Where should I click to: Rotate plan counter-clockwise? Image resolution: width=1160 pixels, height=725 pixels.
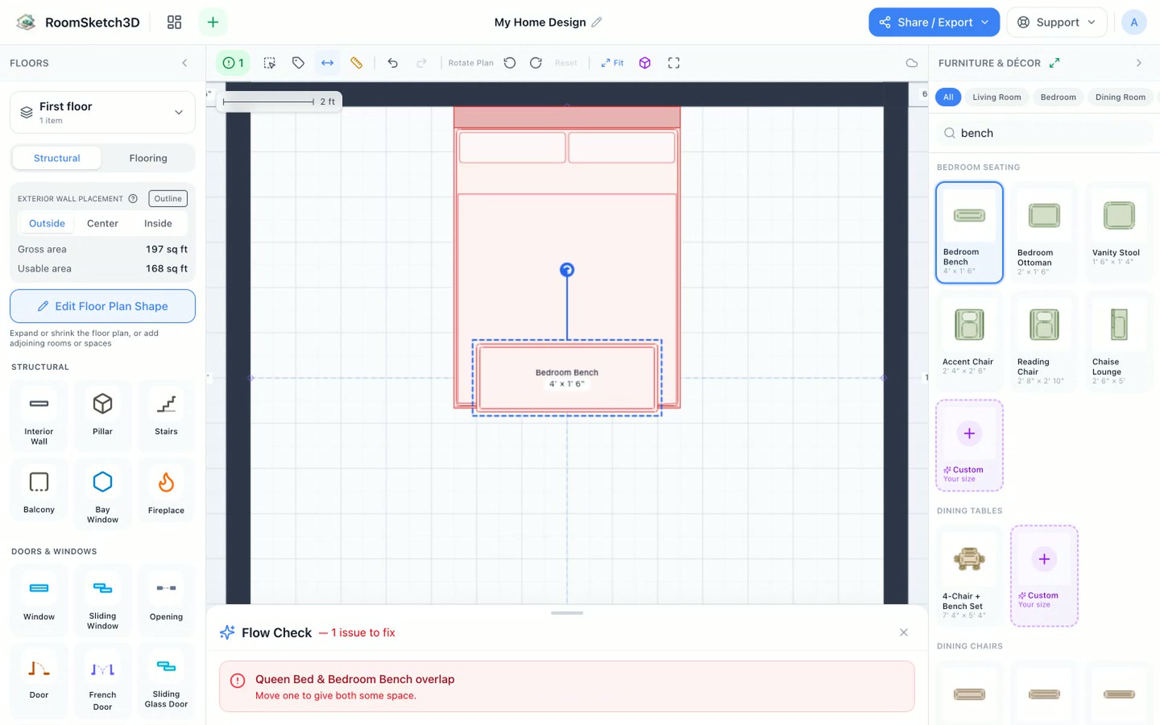pos(510,63)
